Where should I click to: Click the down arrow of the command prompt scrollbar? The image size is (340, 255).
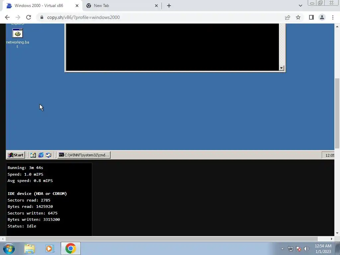281,68
